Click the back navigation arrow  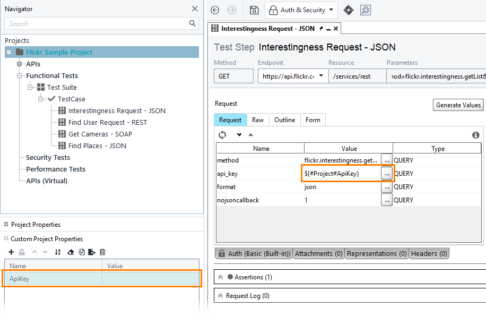215,10
